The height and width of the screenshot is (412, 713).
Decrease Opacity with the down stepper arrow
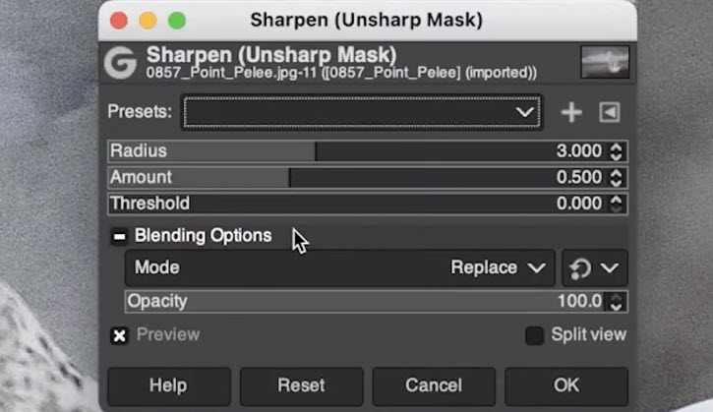[x=617, y=307]
